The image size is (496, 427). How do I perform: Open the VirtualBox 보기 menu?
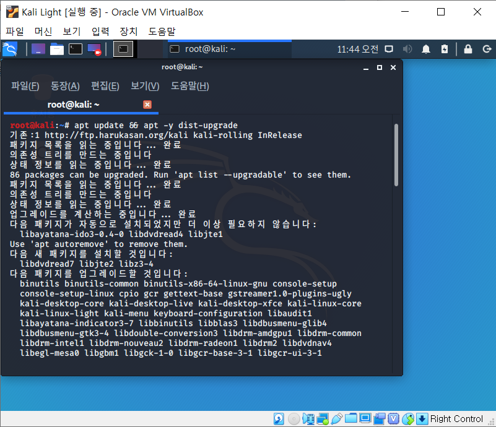pyautogui.click(x=72, y=32)
